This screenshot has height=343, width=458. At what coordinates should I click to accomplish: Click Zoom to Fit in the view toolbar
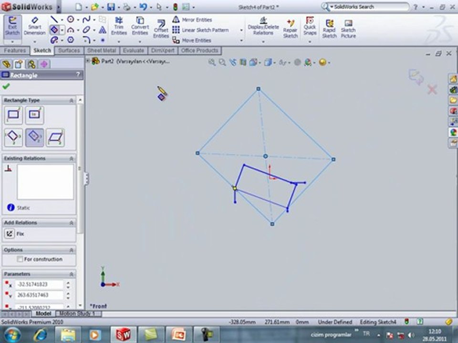click(212, 62)
